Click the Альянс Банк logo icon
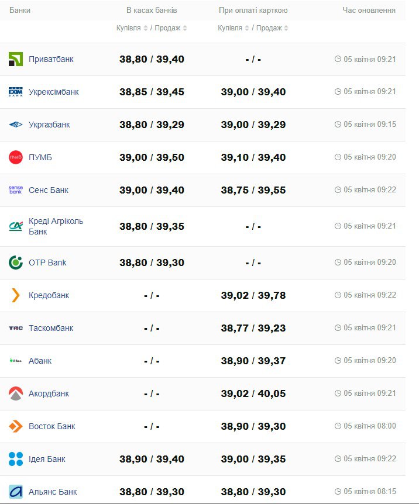 coord(16,492)
